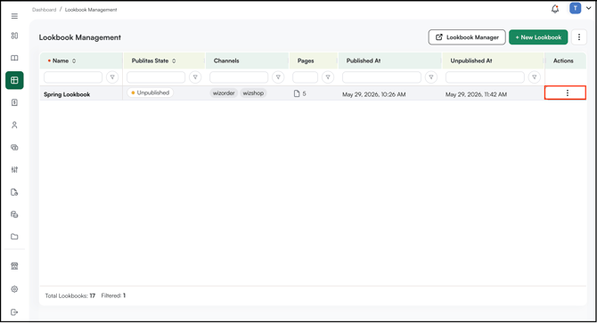This screenshot has height=323, width=597.
Task: Click the wizshop channel tag
Action: (253, 93)
